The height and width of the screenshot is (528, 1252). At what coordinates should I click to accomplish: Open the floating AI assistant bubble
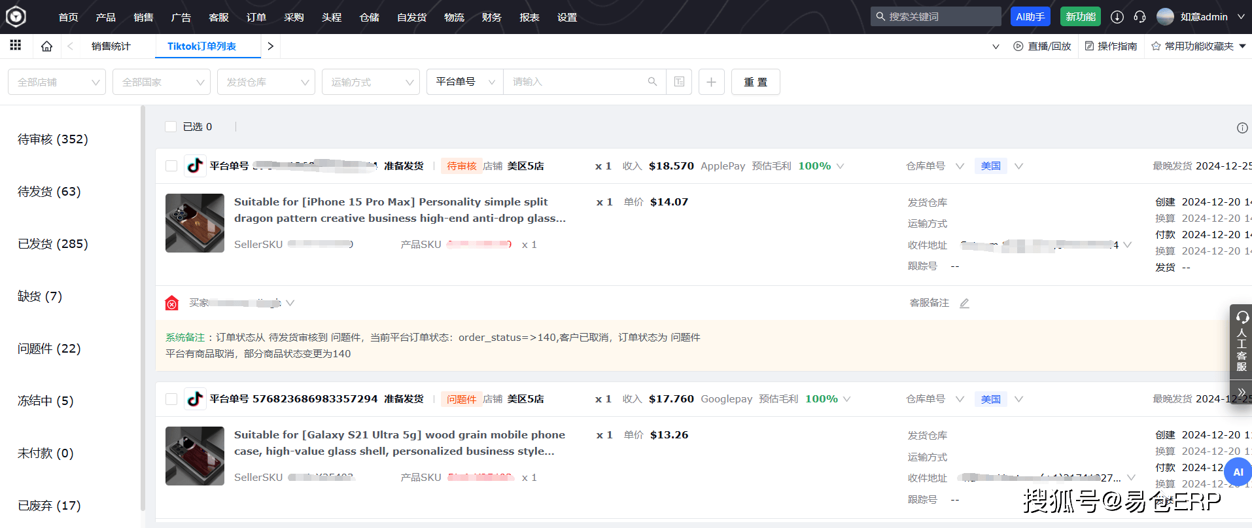tap(1238, 472)
